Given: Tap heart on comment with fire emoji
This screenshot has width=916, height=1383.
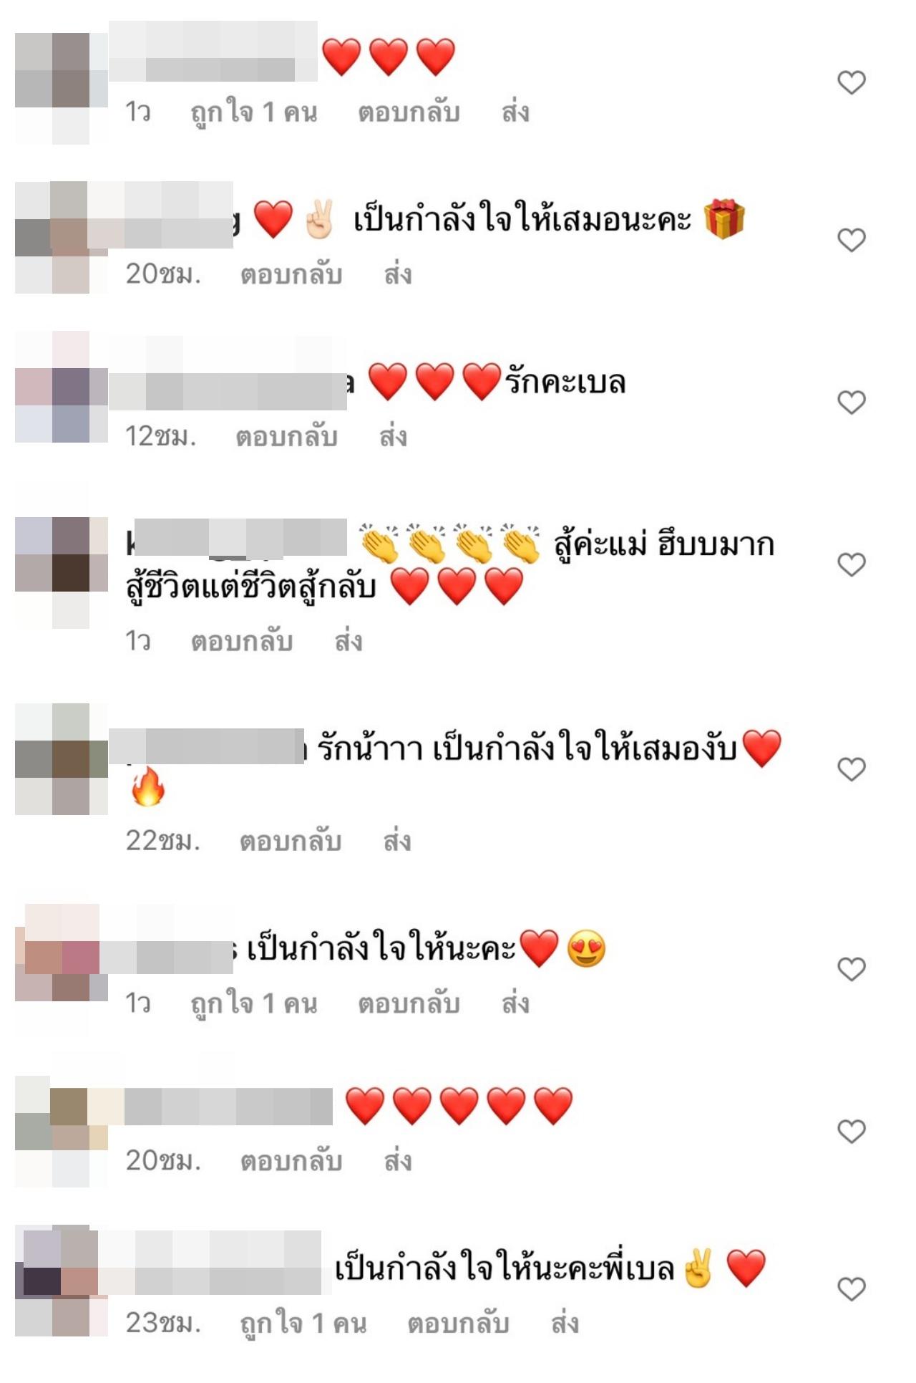Looking at the screenshot, I should (x=852, y=769).
